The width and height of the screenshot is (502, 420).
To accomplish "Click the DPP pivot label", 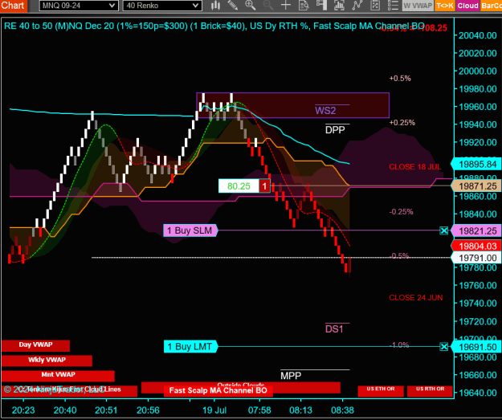I will (x=335, y=130).
